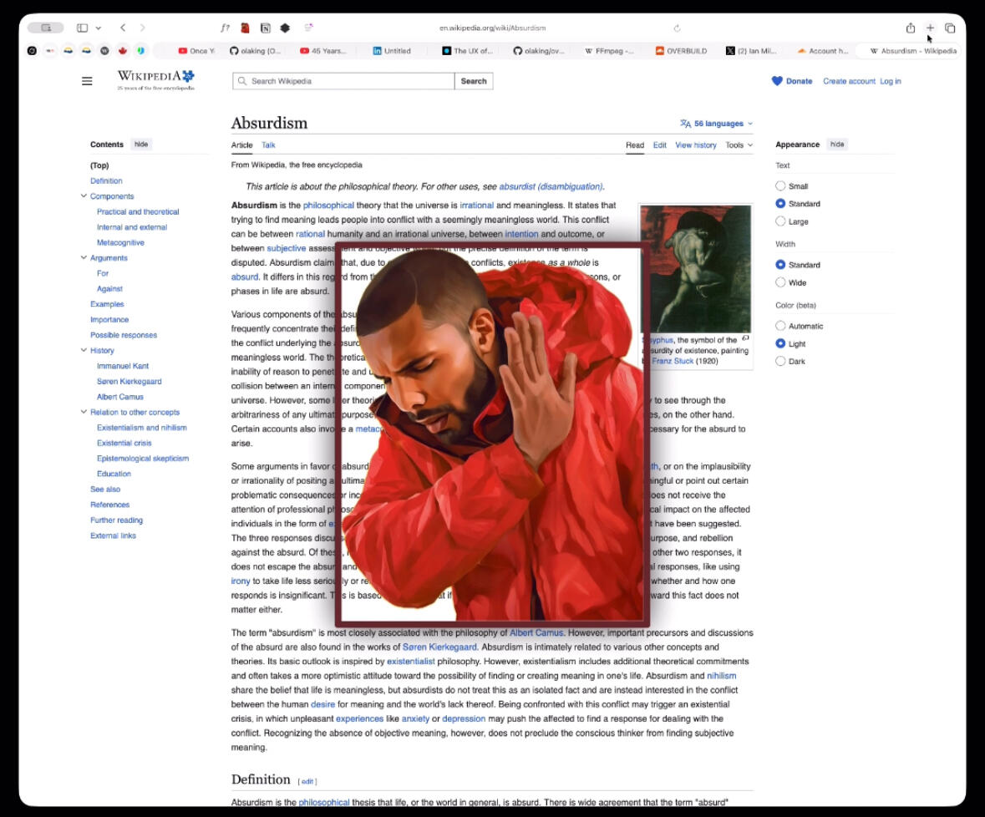Switch to the '(2) Ian Mil...' X tab

[751, 51]
